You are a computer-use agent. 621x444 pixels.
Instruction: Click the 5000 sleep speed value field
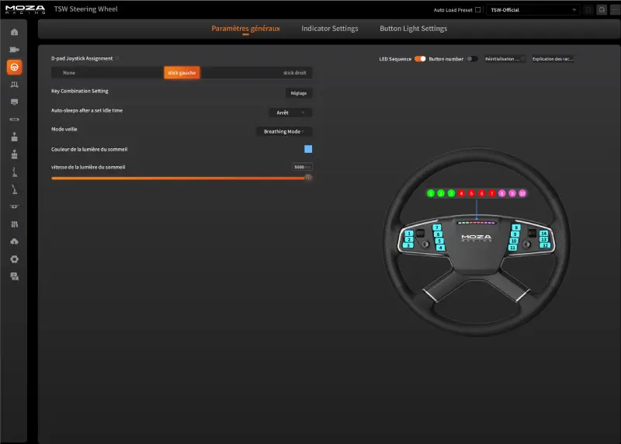click(302, 167)
